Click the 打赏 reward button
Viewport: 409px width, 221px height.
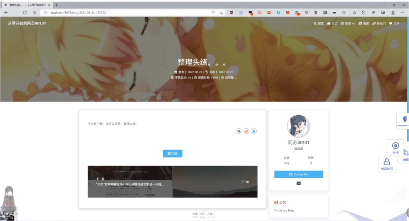(x=172, y=153)
